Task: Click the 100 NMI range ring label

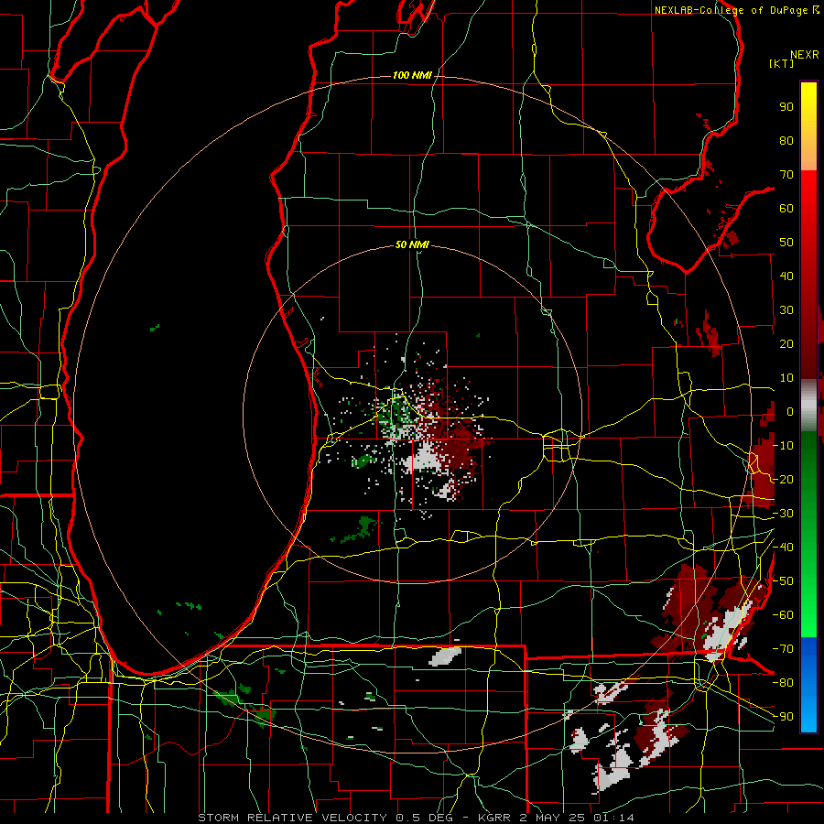Action: pyautogui.click(x=412, y=75)
